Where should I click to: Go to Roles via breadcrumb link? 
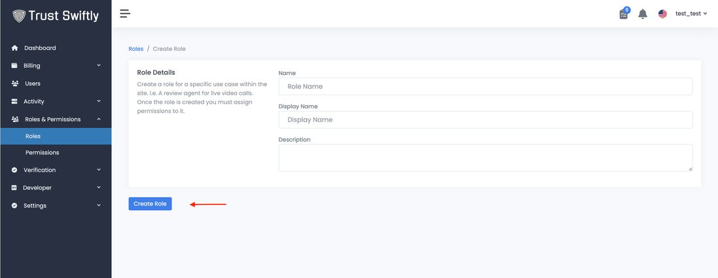coord(135,49)
